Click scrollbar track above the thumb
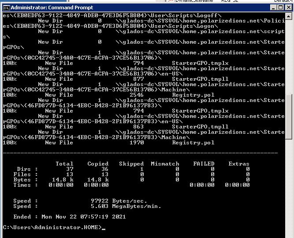 tap(289, 57)
